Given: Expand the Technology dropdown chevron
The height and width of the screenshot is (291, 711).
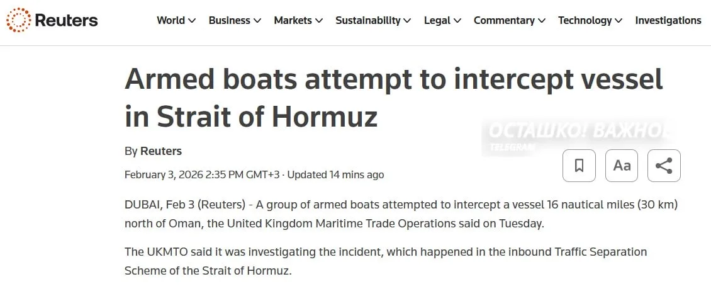Looking at the screenshot, I should [x=619, y=21].
